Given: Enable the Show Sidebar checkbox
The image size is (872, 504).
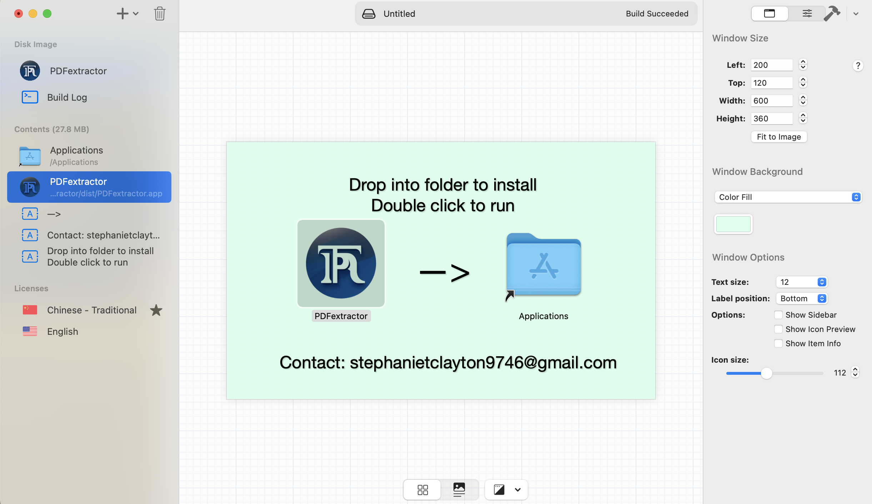Looking at the screenshot, I should click(x=778, y=315).
